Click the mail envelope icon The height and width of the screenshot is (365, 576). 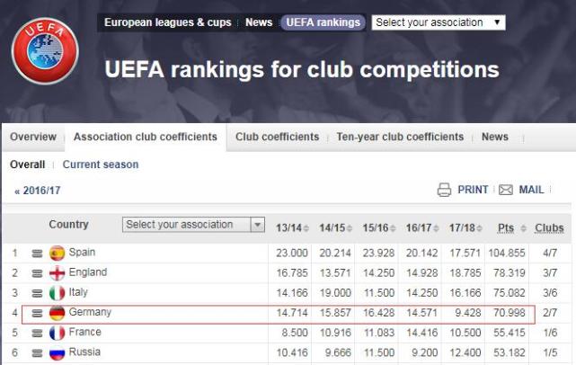pyautogui.click(x=506, y=190)
